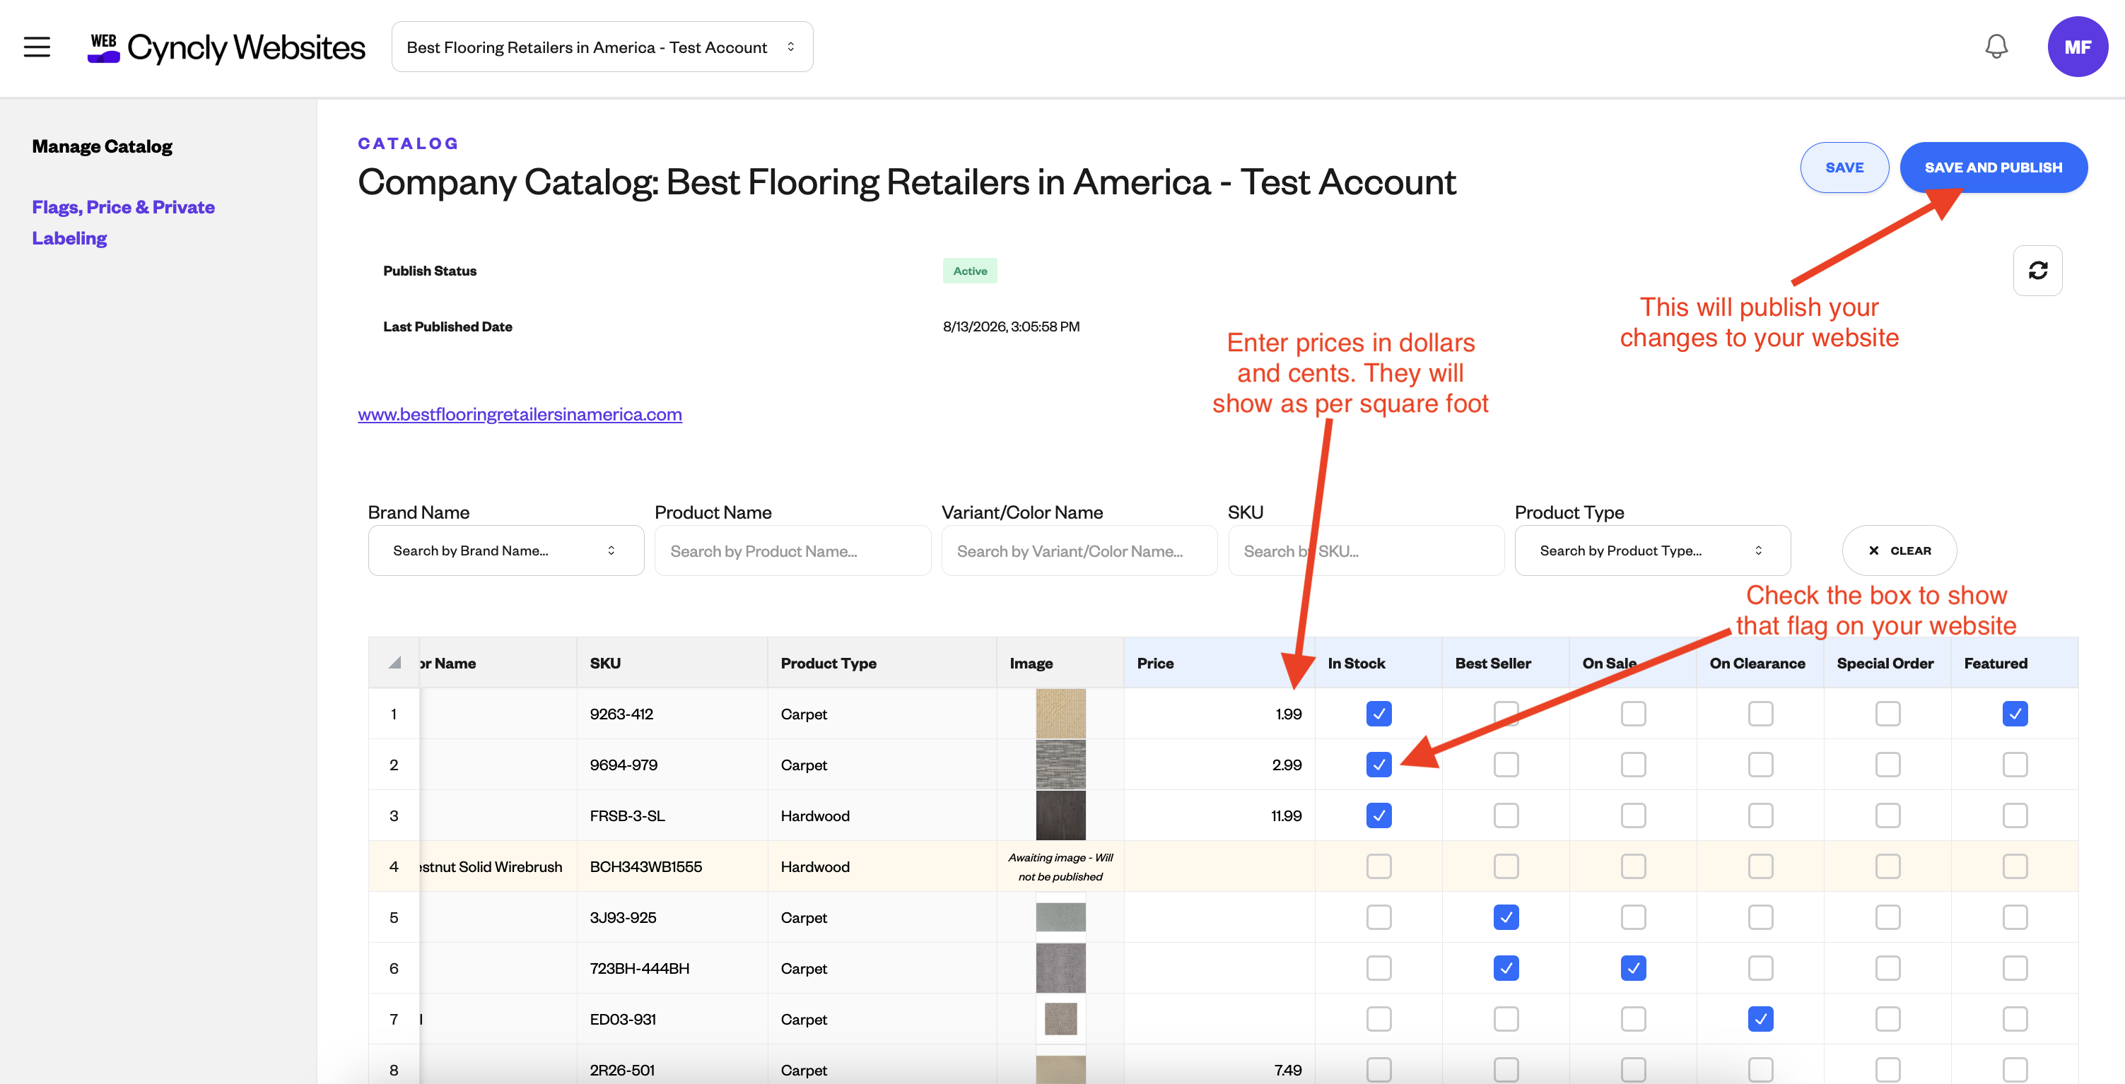Click the Hardwood cell for SKU FRSB-3-SL
Image resolution: width=2125 pixels, height=1084 pixels.
882,815
